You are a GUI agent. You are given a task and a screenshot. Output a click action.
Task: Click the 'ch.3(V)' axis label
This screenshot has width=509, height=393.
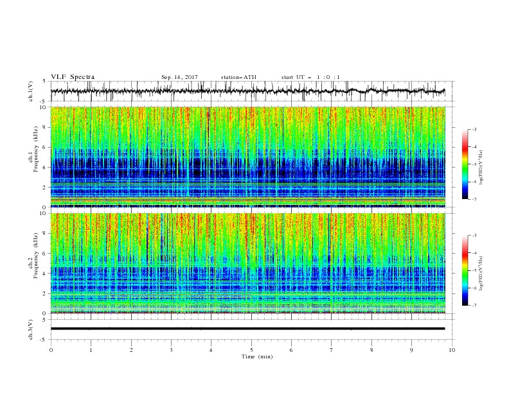point(31,329)
